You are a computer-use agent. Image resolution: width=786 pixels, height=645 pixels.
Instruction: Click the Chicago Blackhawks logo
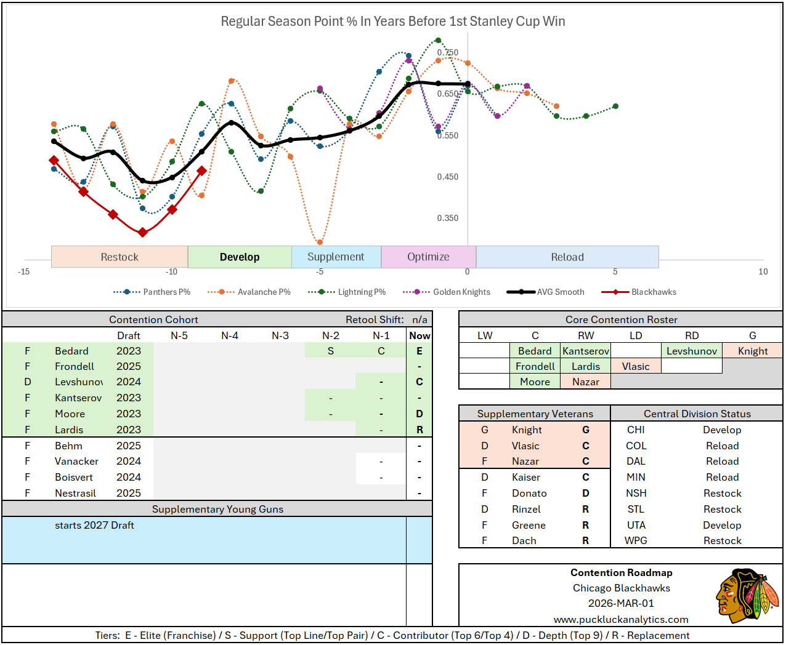click(747, 595)
